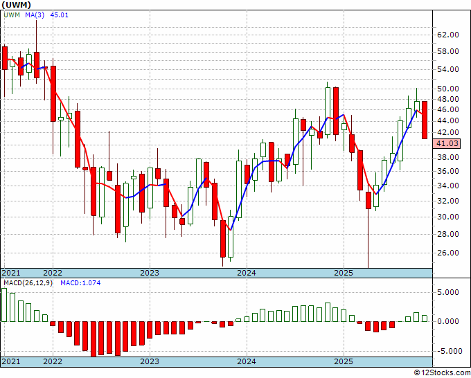Click 2024 on the MACD panel timeline
This screenshot has width=471, height=378.
pos(247,361)
